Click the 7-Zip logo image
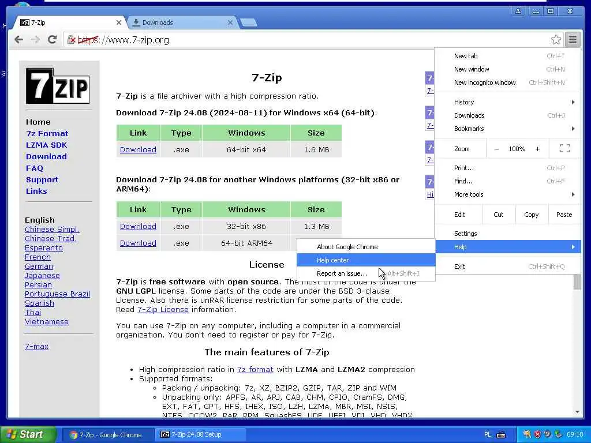This screenshot has width=591, height=443. pos(58,86)
